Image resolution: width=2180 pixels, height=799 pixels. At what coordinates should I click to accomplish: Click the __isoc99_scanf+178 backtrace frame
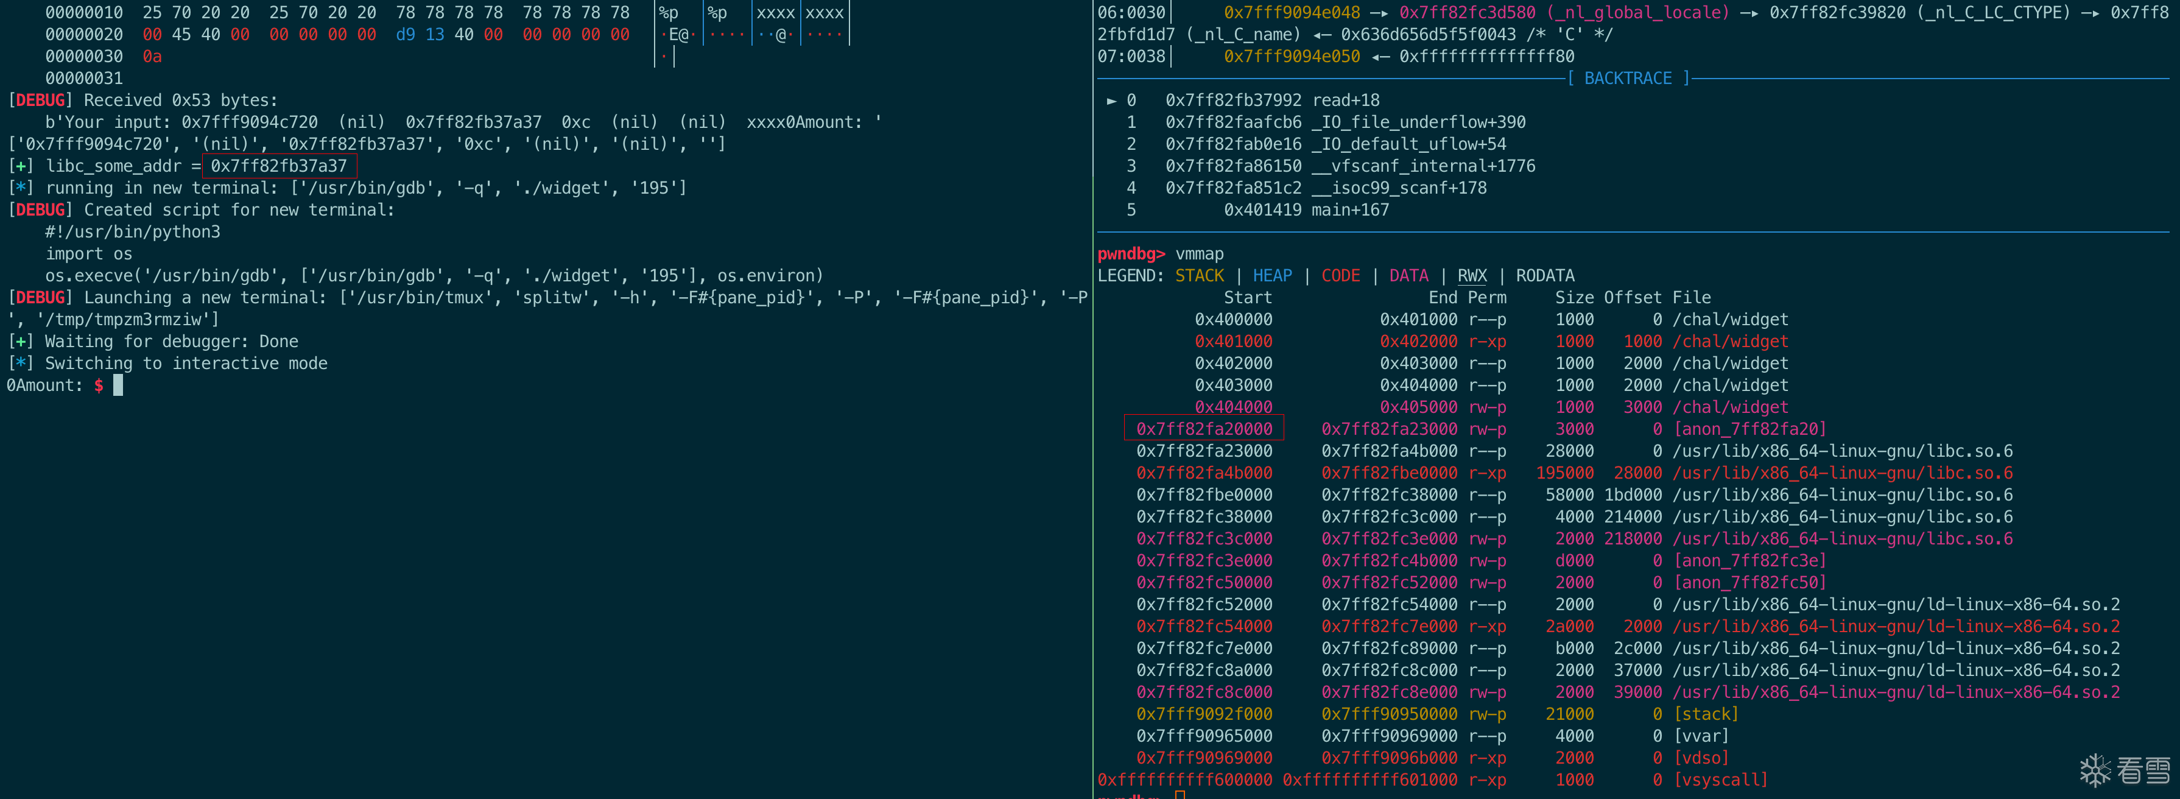1399,188
